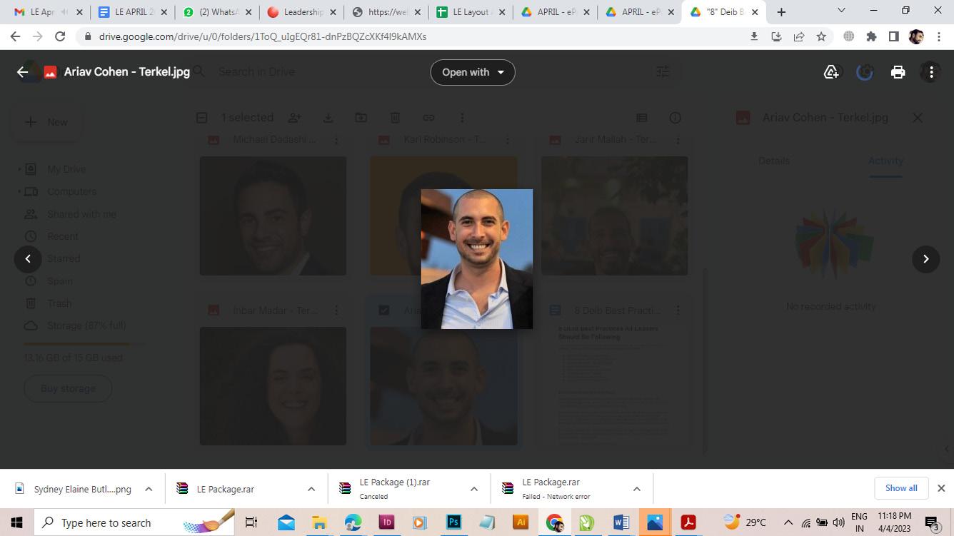Screen dimensions: 954x536
Task: Click the Windows taskbar search box
Action: (x=136, y=522)
